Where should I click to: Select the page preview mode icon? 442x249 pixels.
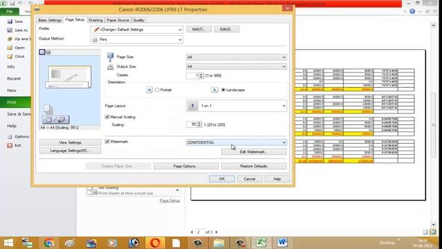point(42,52)
